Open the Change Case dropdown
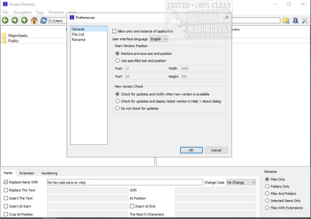311x219 pixels. [x=241, y=182]
